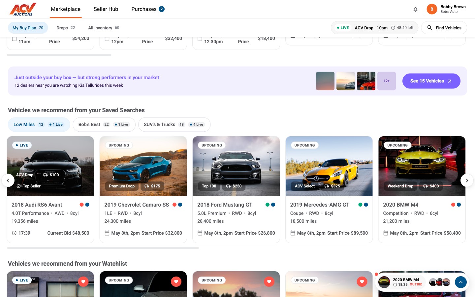Click the truck icon next to $250
This screenshot has height=297, width=475.
(x=228, y=186)
